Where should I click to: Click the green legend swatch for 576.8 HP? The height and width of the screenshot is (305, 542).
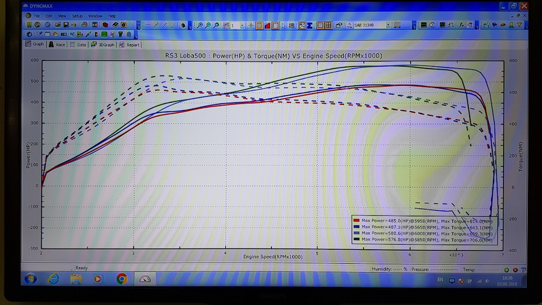(356, 239)
